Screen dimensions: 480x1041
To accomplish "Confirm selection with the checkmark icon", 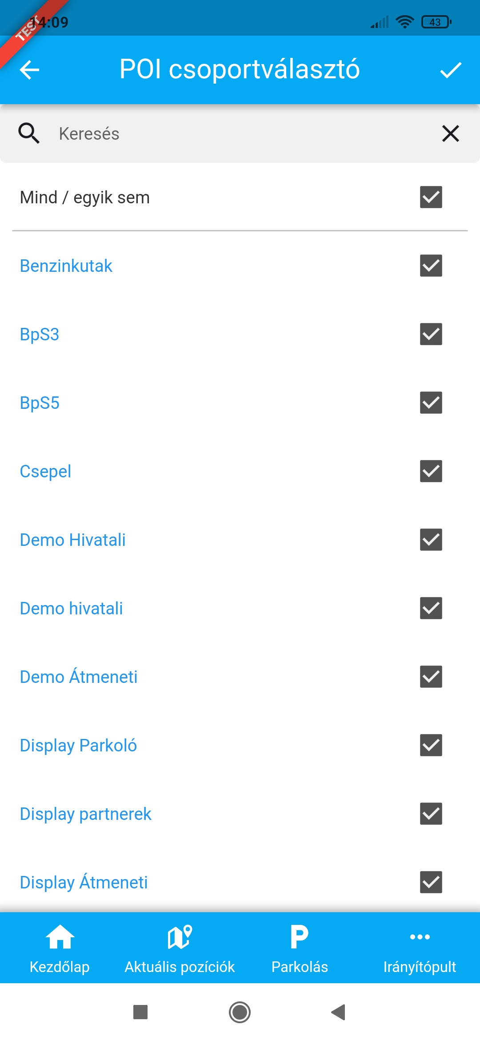I will point(451,70).
